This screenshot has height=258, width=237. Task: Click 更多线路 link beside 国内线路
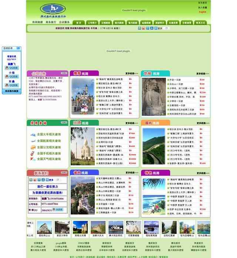[x=203, y=123]
